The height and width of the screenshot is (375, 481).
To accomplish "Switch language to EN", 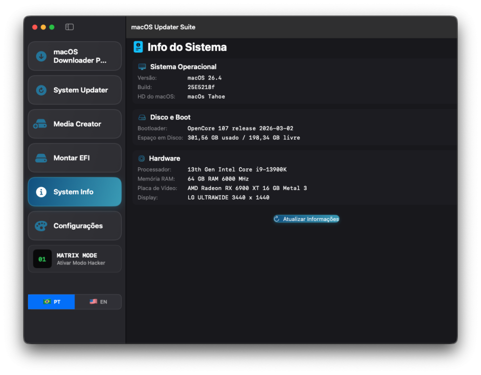I will click(x=98, y=301).
